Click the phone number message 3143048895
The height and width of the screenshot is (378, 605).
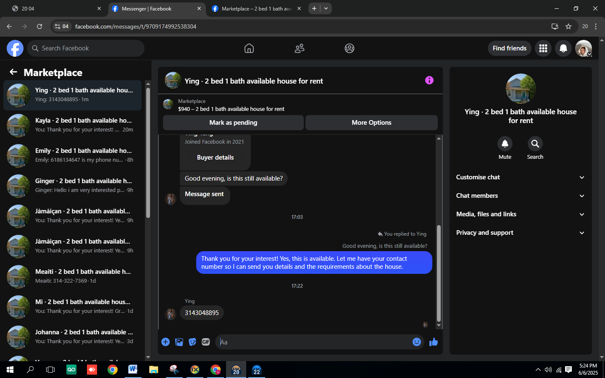coord(202,313)
